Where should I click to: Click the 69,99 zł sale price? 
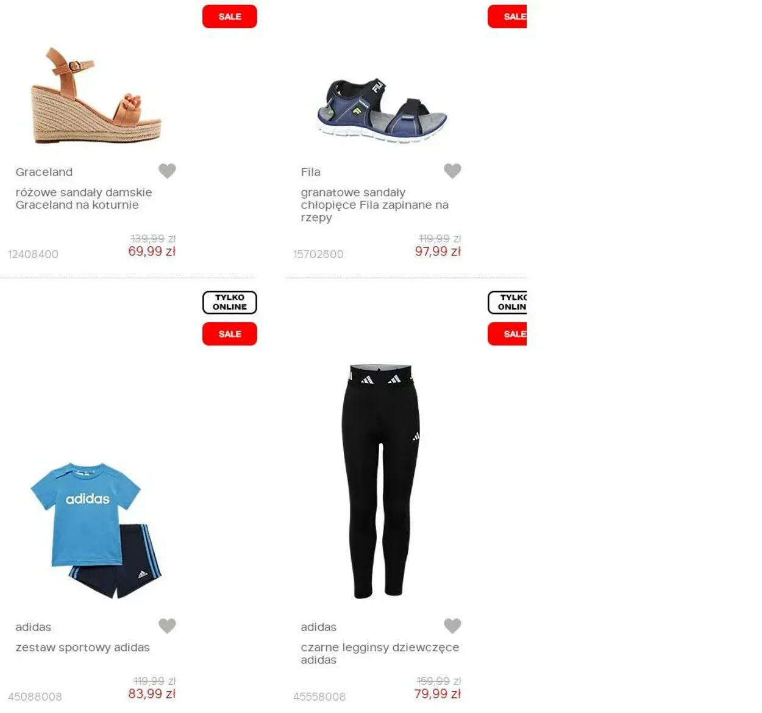(x=152, y=251)
